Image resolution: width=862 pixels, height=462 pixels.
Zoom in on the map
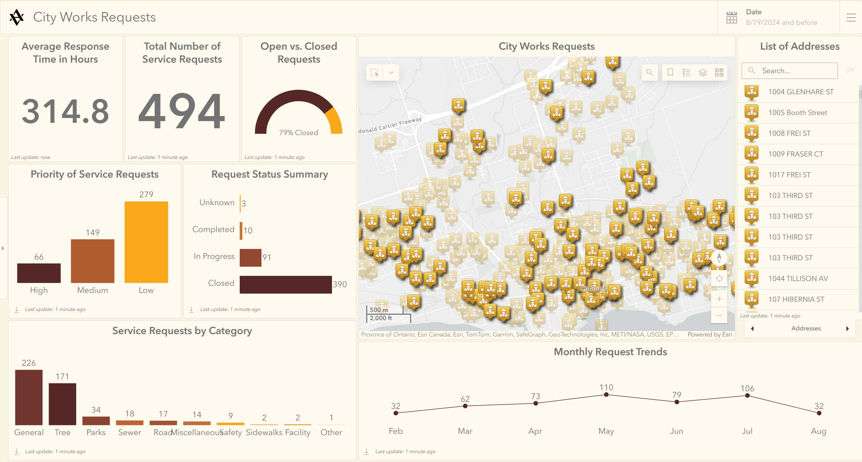click(719, 299)
